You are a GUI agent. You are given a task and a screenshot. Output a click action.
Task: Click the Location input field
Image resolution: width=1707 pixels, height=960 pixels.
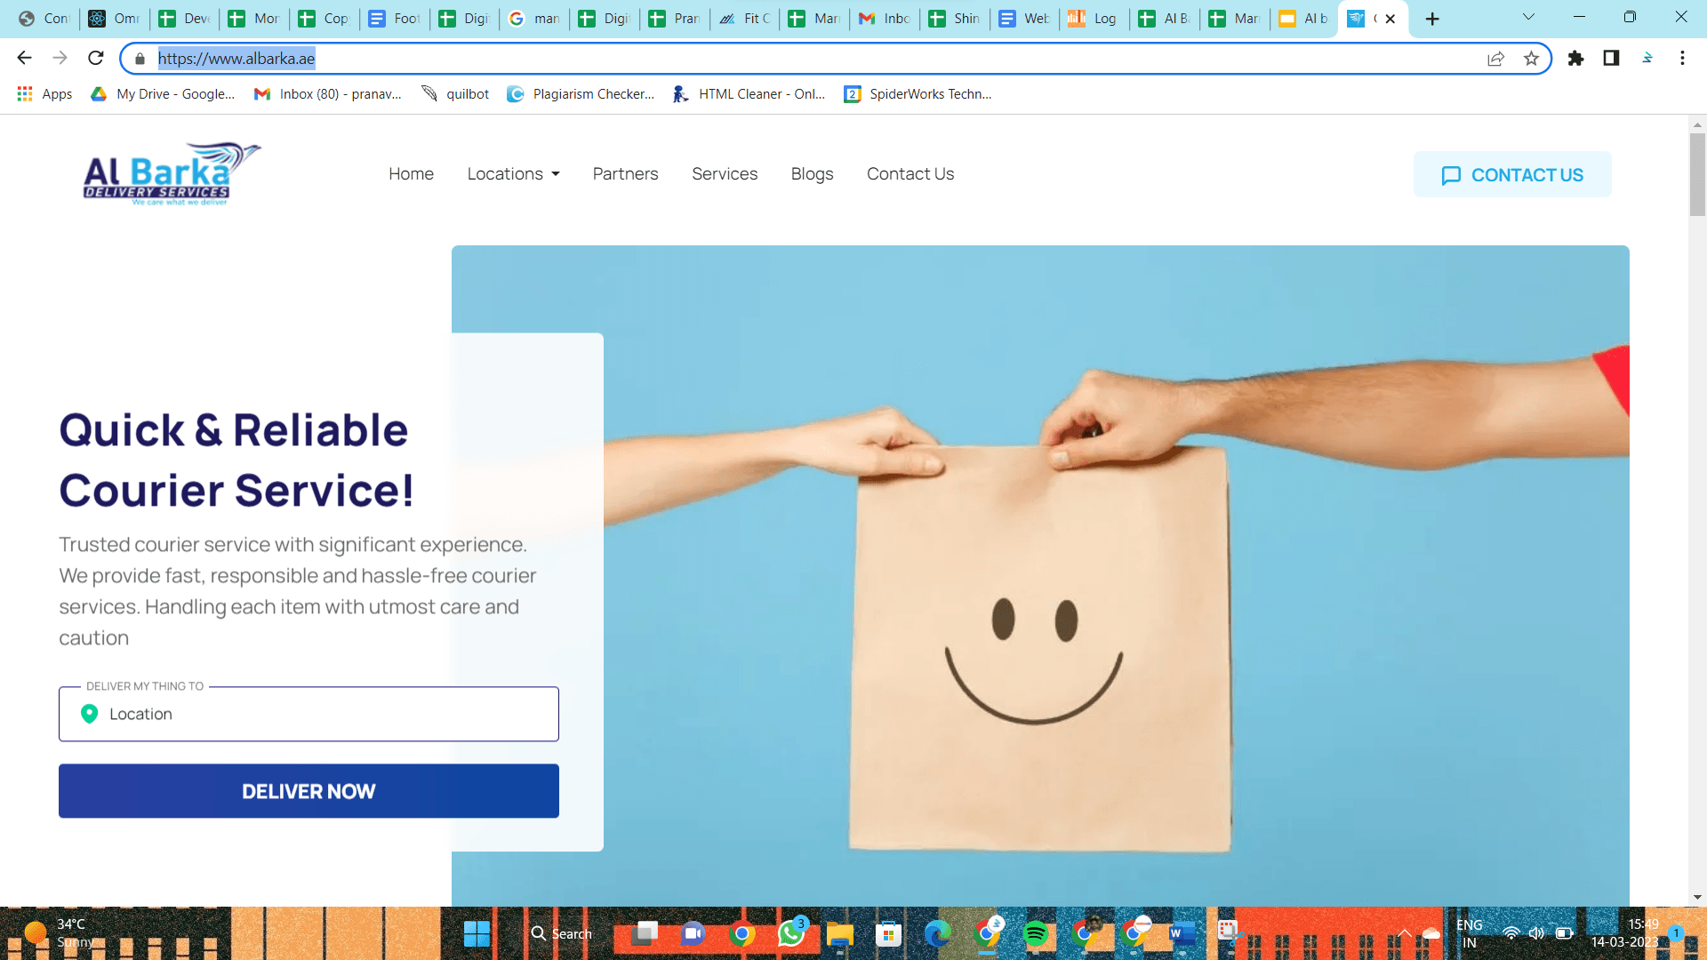click(309, 714)
